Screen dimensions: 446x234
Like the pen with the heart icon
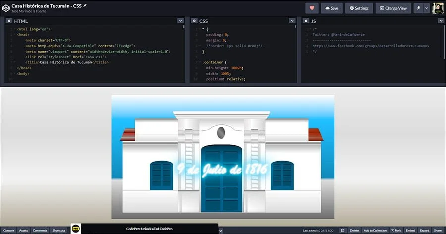(x=312, y=8)
